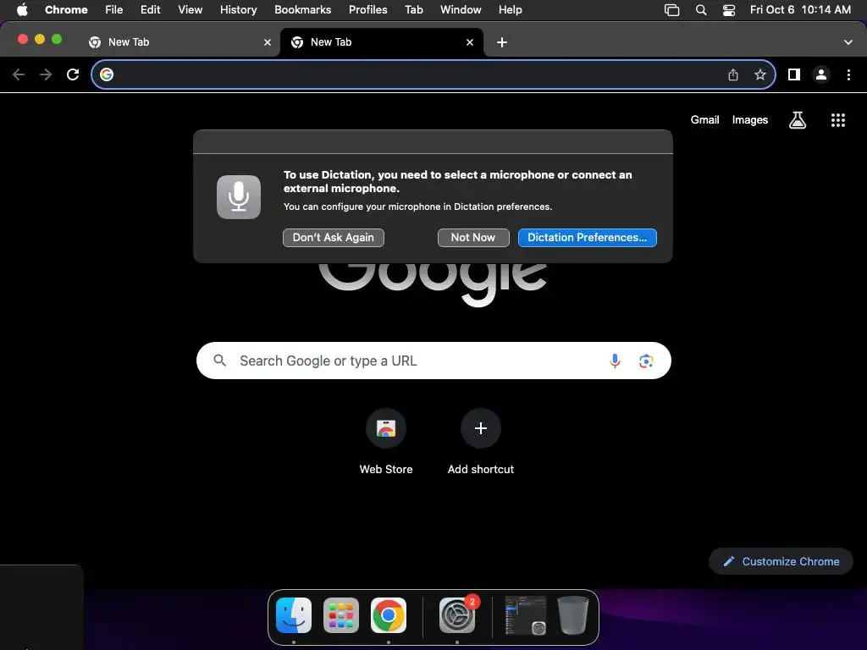Close the first New Tab
867x650 pixels.
pyautogui.click(x=268, y=42)
